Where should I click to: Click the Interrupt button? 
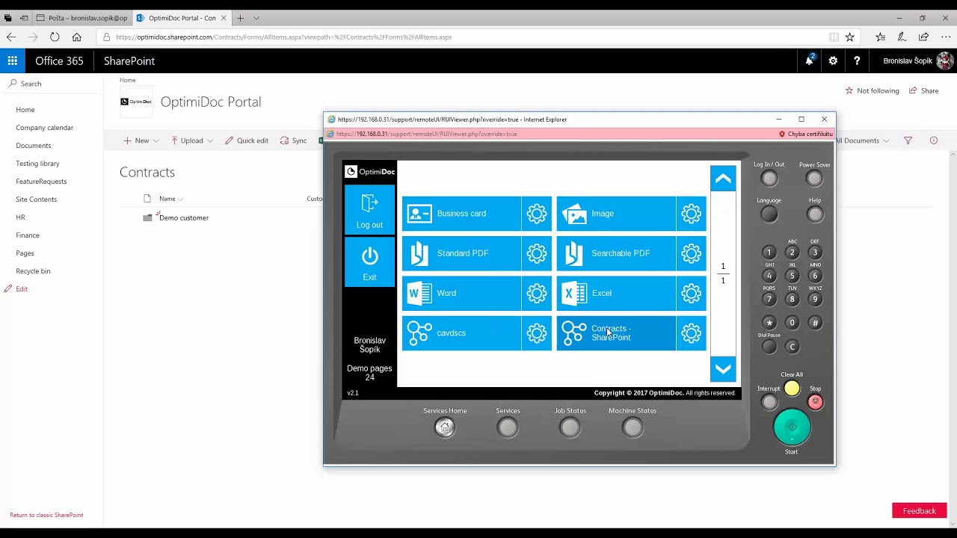769,402
